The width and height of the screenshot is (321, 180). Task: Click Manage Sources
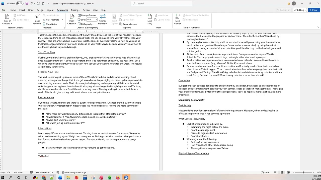pos(87,15)
